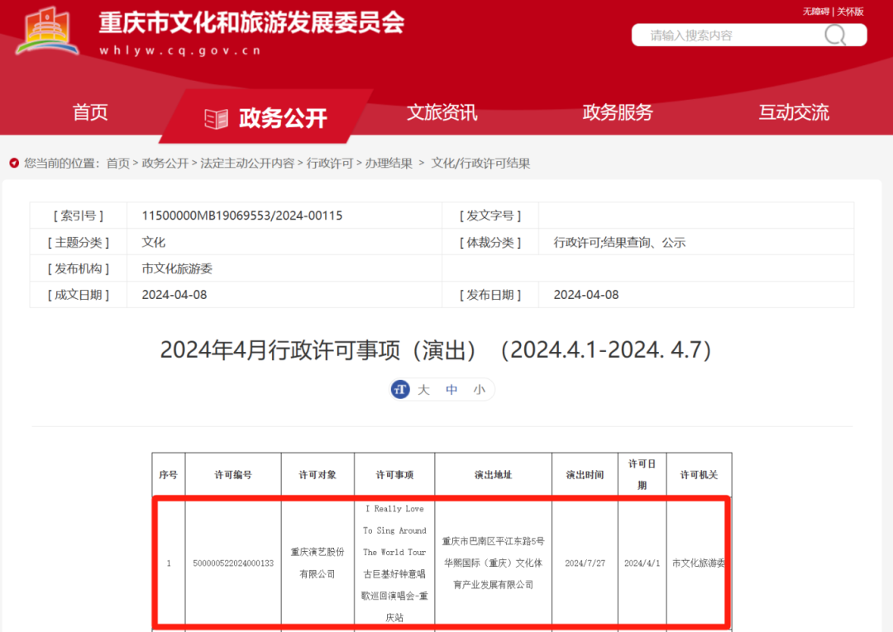Switch to the 互动交流 tab
893x632 pixels.
click(x=793, y=112)
